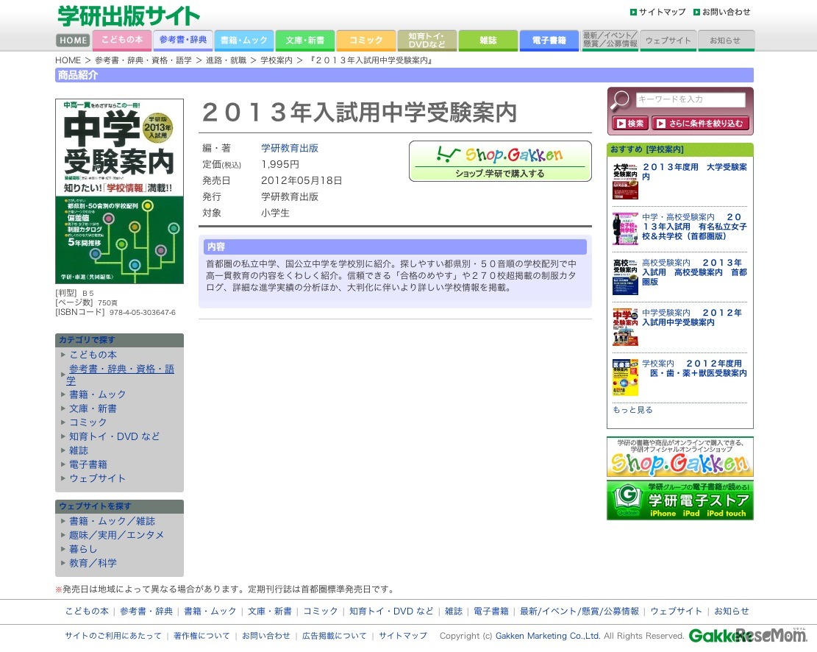Expand 暮らし under ウェブサイトを探す
This screenshot has height=652, width=817.
click(x=83, y=549)
